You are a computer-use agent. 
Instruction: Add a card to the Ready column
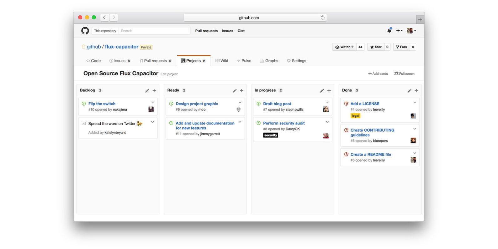point(241,91)
